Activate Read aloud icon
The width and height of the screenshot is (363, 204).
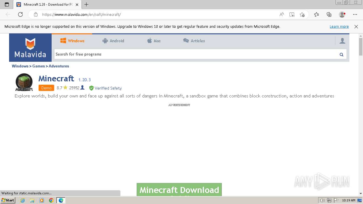pyautogui.click(x=282, y=14)
